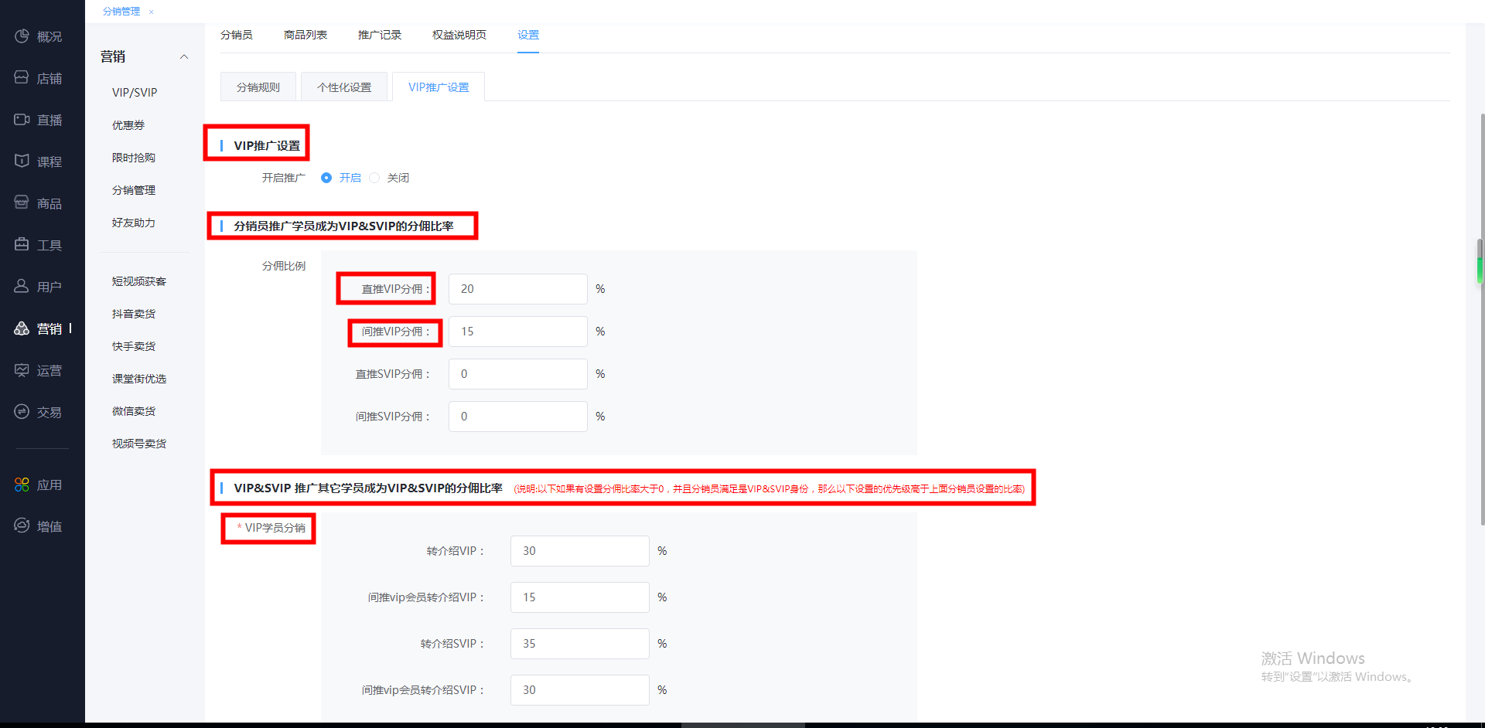Close the 分销管理 tab with x icon
This screenshot has width=1485, height=728.
point(151,12)
